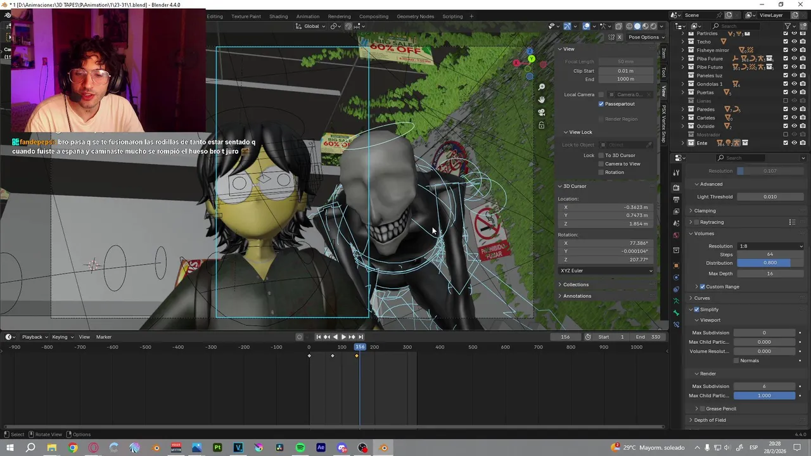Open Google Chrome from the taskbar
This screenshot has width=811, height=456.
(x=73, y=448)
